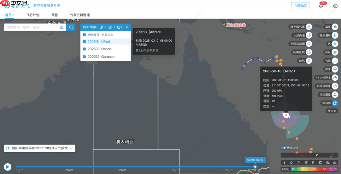Enable the 雷达图 radar layer
The width and height of the screenshot is (341, 174).
pos(335,103)
